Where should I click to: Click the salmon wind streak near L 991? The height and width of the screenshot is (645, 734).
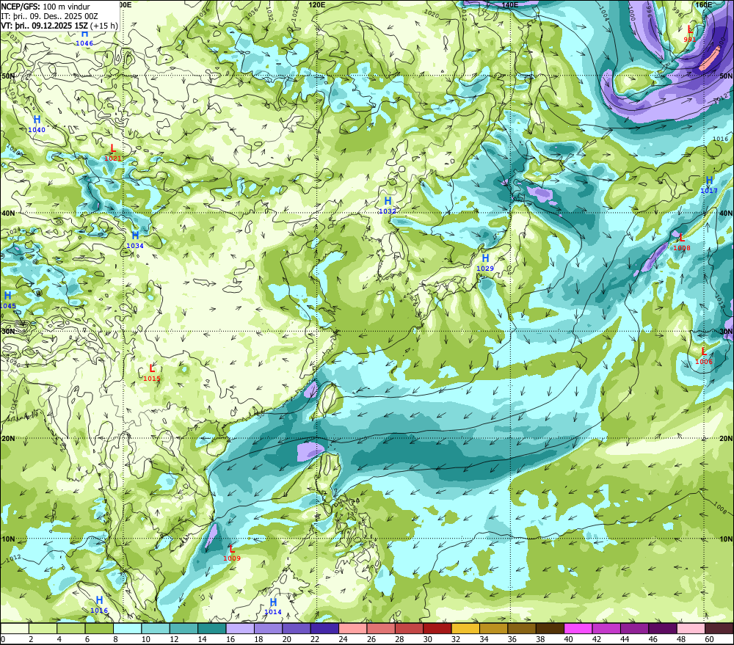click(x=710, y=60)
